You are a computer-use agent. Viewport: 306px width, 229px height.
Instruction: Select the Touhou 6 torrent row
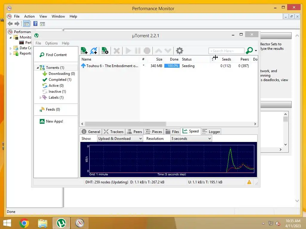pyautogui.click(x=169, y=66)
